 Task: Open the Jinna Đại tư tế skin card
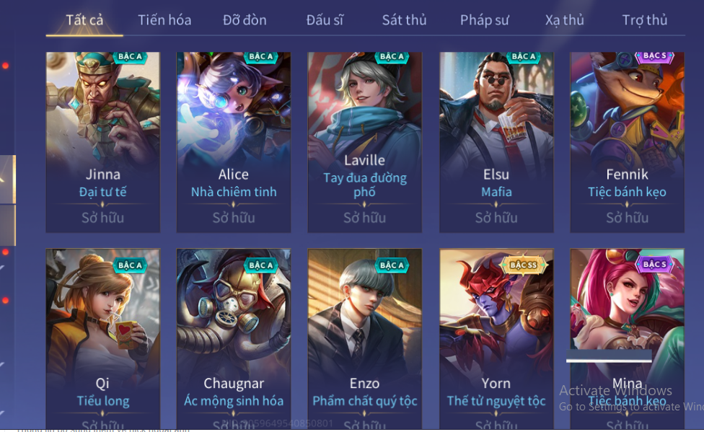103,142
